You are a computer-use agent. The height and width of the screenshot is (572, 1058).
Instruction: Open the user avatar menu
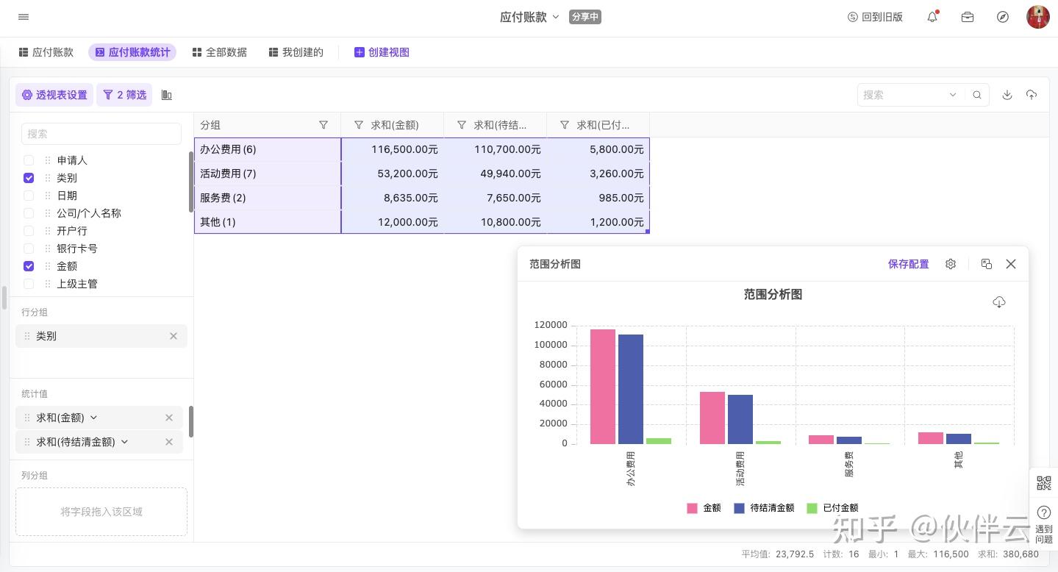[x=1038, y=17]
